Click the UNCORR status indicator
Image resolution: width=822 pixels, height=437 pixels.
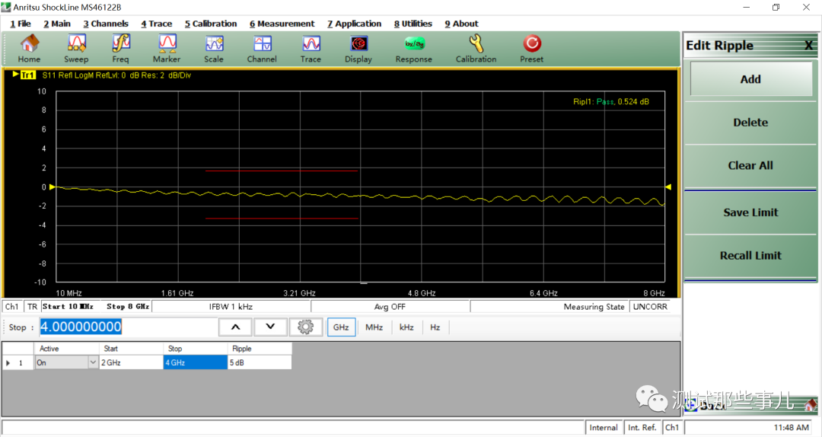click(650, 306)
